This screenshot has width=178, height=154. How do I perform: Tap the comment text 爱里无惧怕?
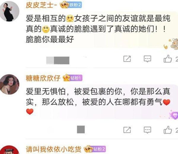[46, 91]
